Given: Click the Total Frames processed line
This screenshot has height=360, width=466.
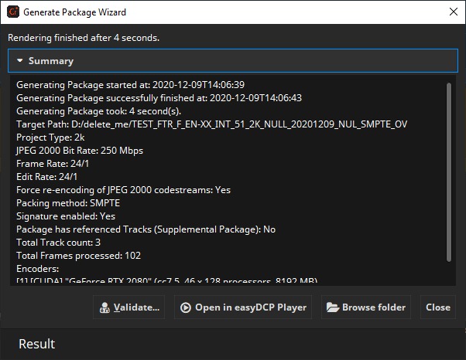Looking at the screenshot, I should 78,256.
